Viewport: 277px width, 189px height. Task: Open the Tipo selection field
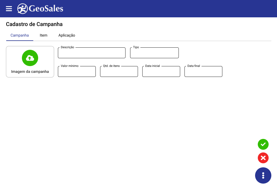click(154, 53)
